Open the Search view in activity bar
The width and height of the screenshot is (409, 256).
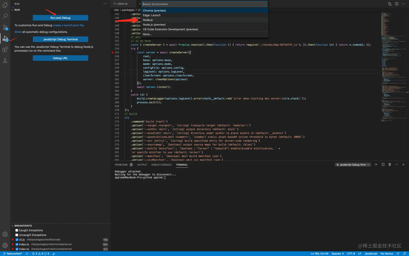click(x=5, y=16)
